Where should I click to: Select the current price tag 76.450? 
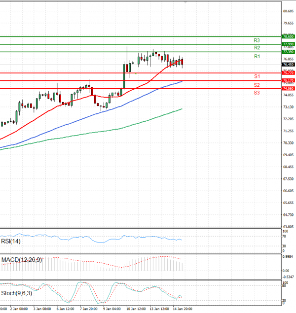tap(288, 65)
